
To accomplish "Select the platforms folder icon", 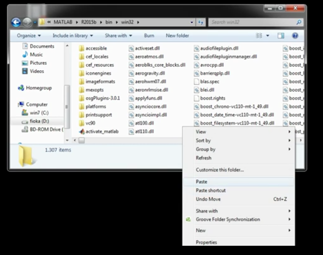I will (x=81, y=106).
